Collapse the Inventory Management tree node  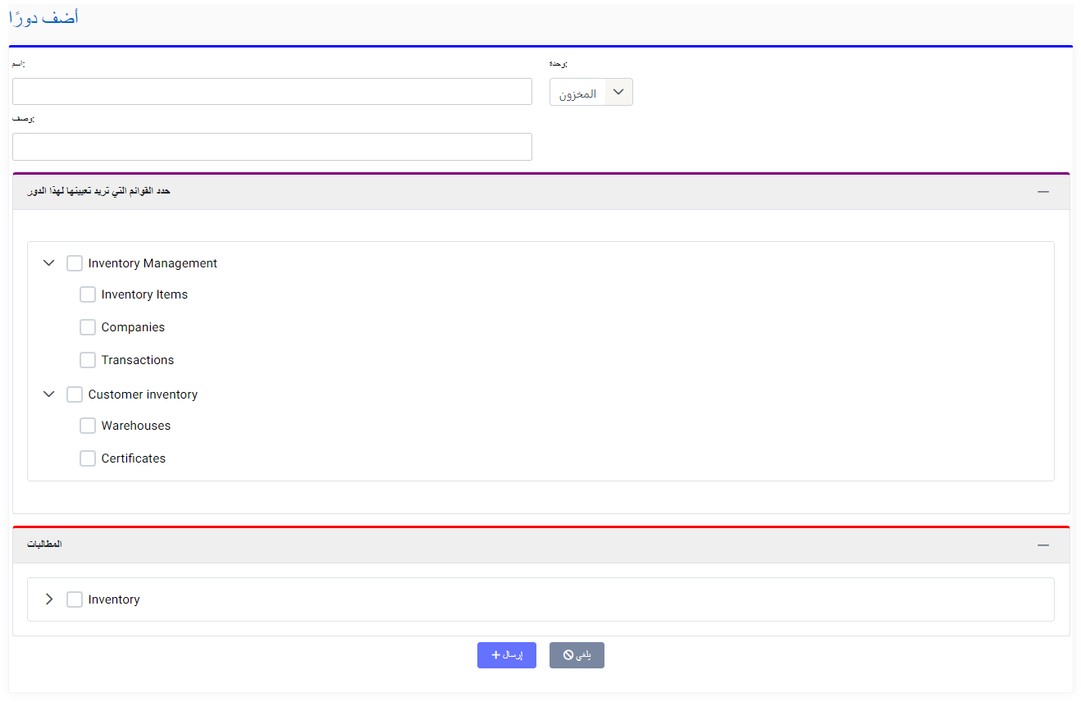pos(49,263)
